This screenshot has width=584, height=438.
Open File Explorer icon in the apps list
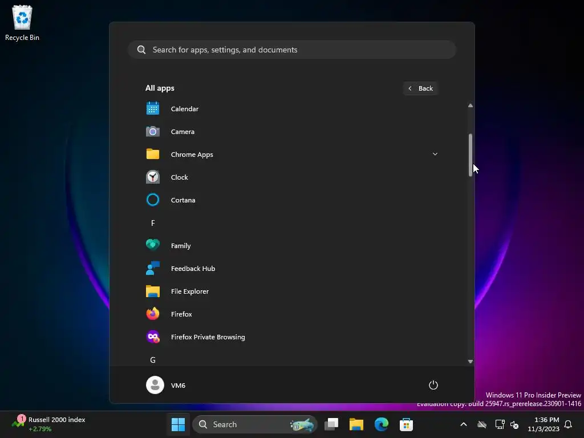153,291
